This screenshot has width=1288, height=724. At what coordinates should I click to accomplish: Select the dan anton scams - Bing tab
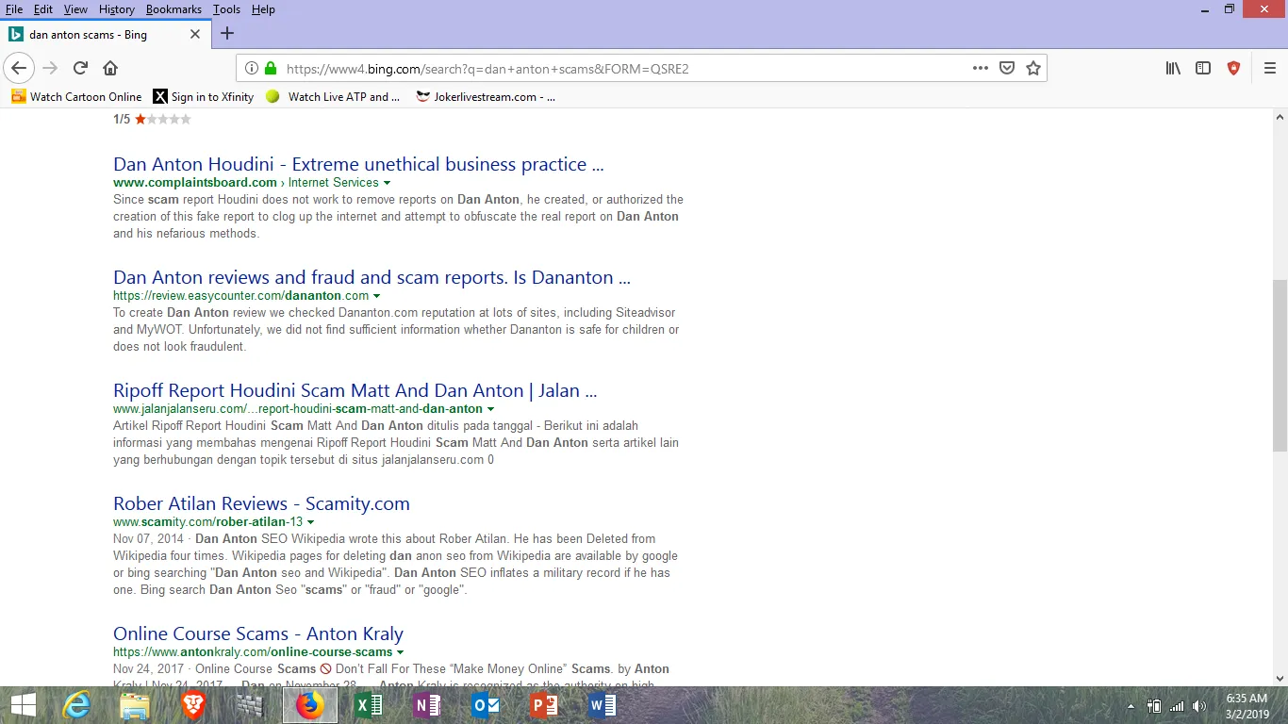105,34
